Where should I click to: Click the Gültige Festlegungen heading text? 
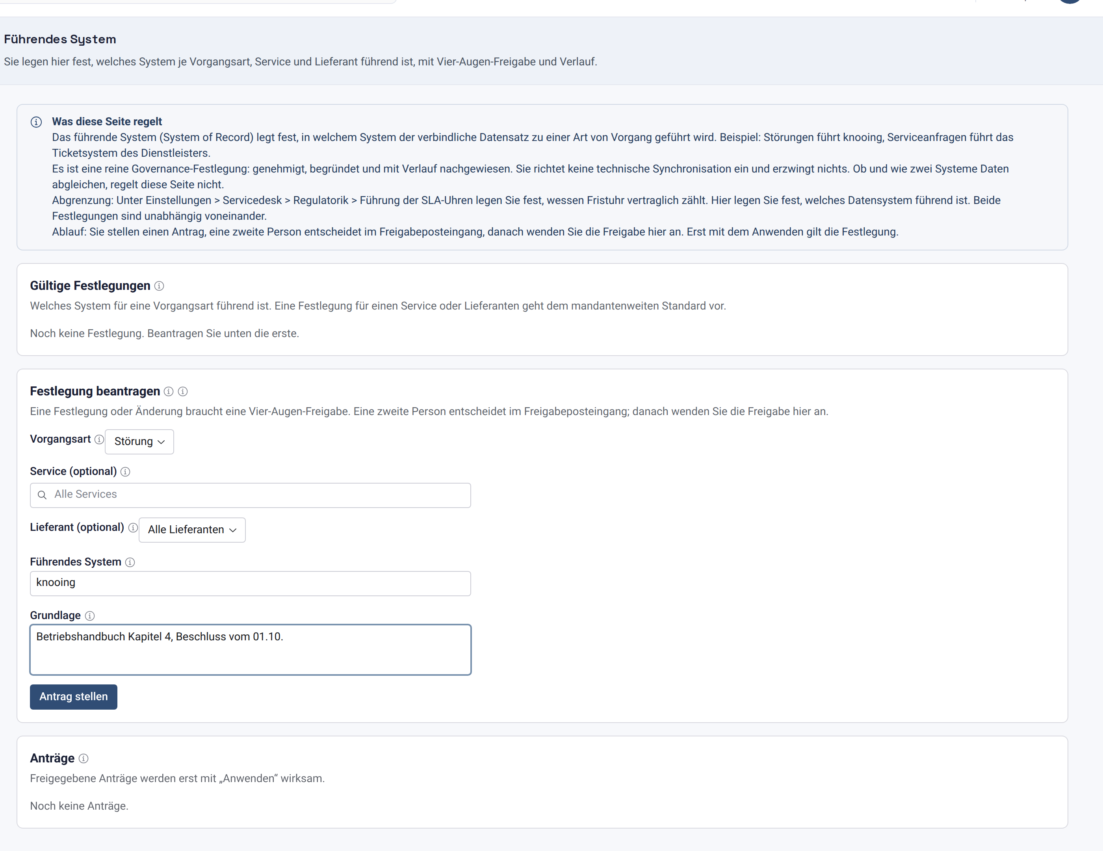pyautogui.click(x=90, y=286)
